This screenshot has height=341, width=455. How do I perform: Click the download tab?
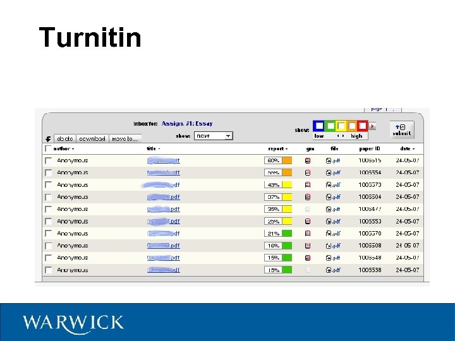(x=92, y=138)
